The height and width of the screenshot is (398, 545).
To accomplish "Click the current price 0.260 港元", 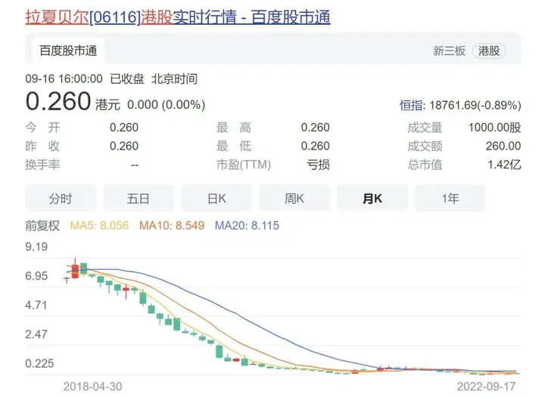I will [73, 102].
